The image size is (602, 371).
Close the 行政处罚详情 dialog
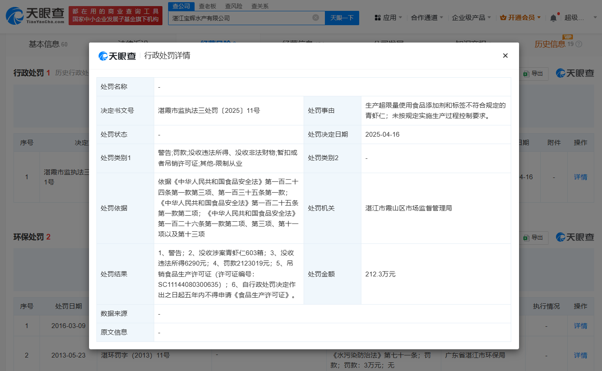[x=505, y=56]
